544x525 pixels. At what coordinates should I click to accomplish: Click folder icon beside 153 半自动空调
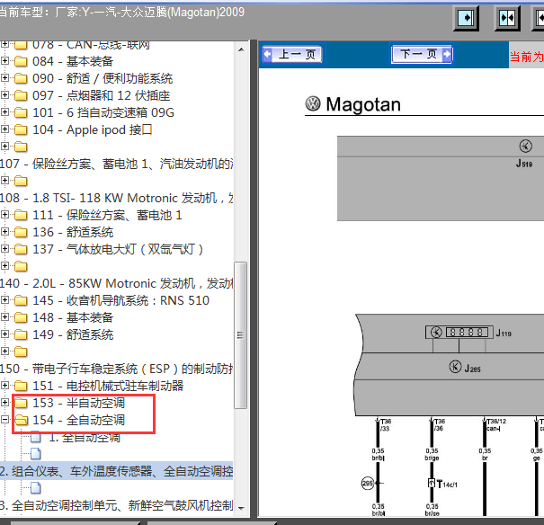coord(21,403)
